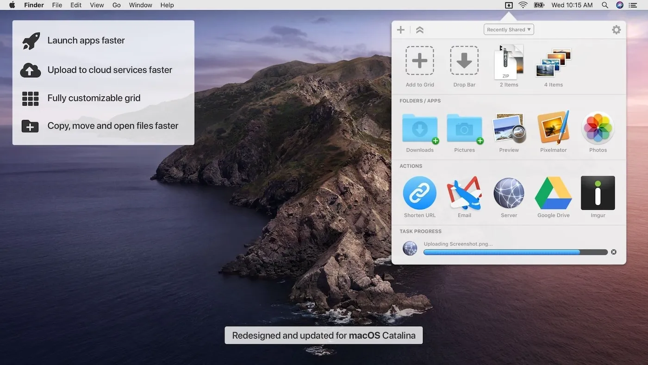Collapse the grid with double-chevron icon

point(419,30)
